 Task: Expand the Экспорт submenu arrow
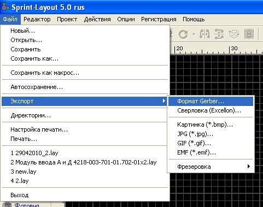point(164,101)
